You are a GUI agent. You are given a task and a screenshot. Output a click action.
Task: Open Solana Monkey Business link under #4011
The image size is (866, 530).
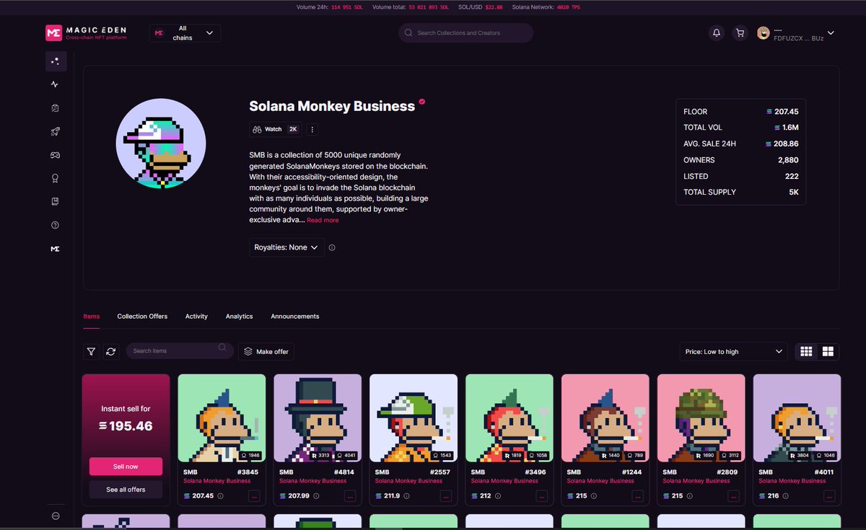[792, 481]
